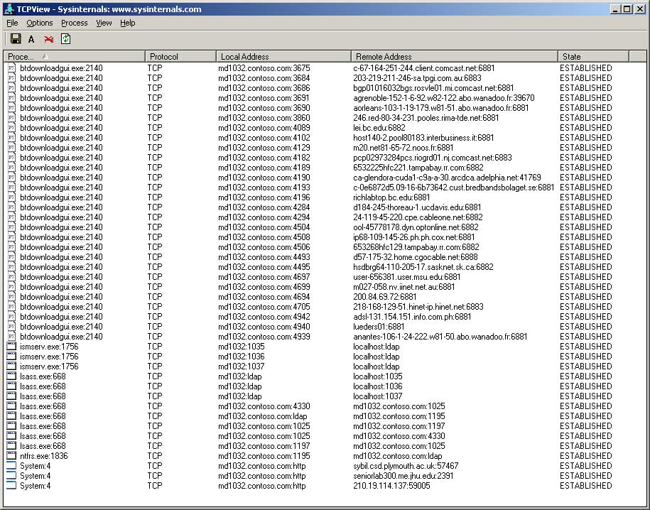
Task: Select the lei.bc.edu:6882 remote address
Action: pos(379,128)
